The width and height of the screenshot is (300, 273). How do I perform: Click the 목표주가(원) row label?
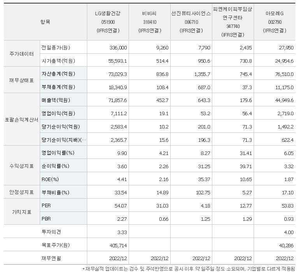(x=56, y=245)
